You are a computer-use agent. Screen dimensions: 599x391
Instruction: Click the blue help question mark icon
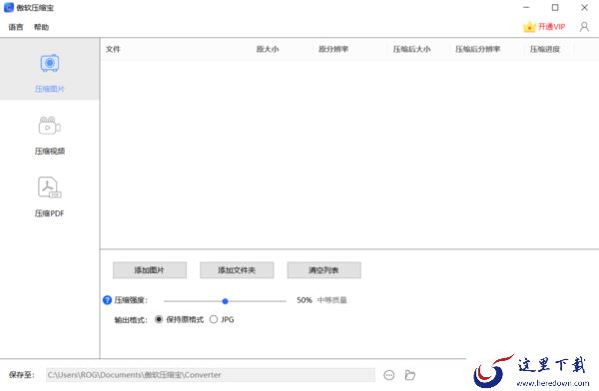pos(108,300)
